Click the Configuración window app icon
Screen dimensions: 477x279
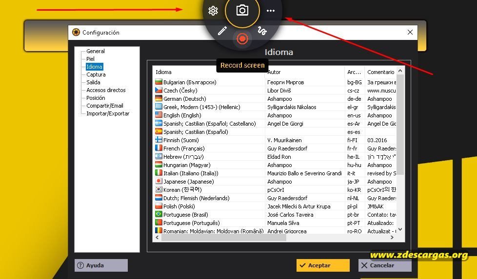pos(76,32)
